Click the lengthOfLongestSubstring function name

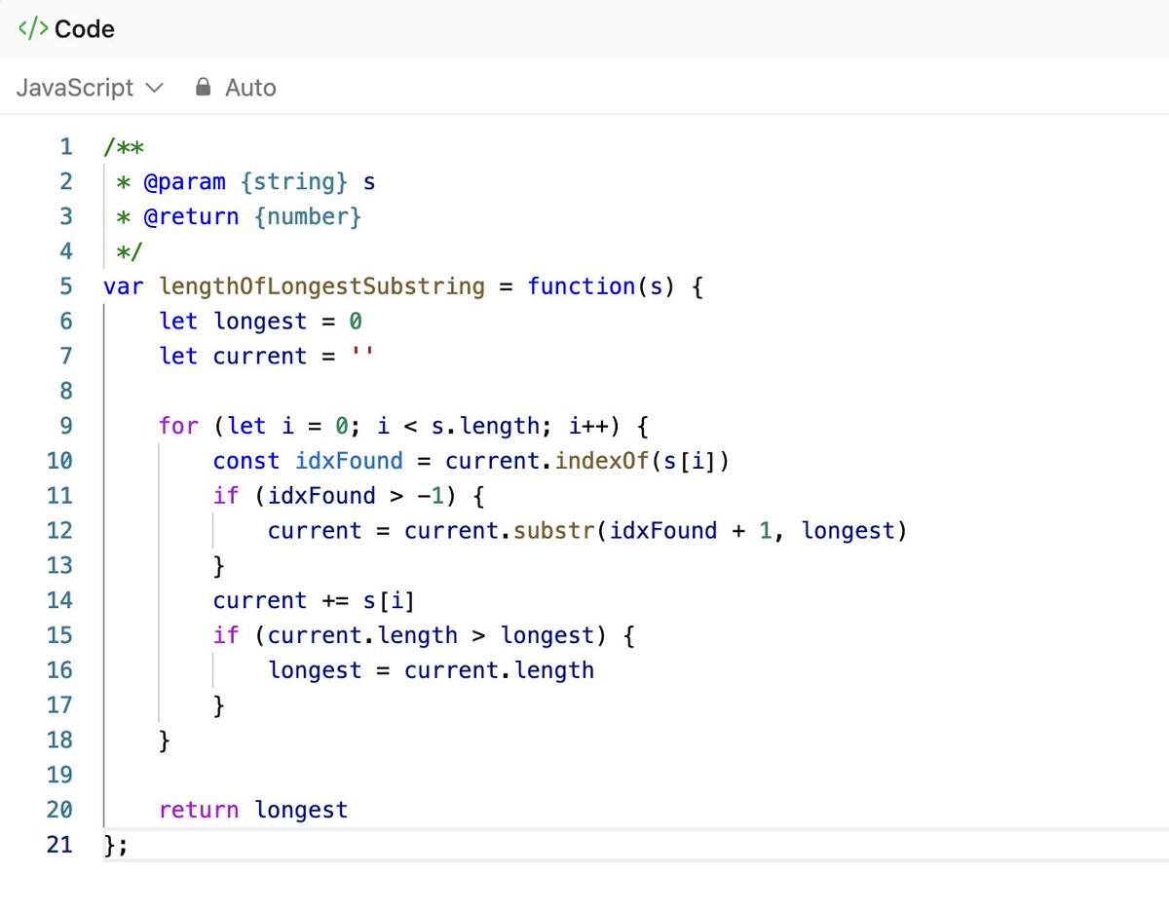point(322,286)
